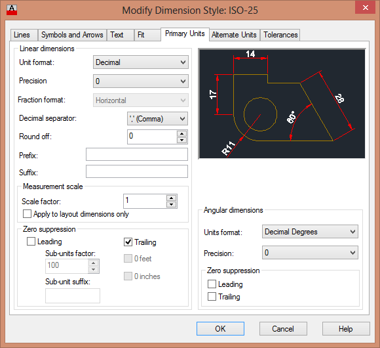This screenshot has width=380, height=348.
Task: Enable Leading zero suppression for linear dimensions
Action: pyautogui.click(x=31, y=242)
